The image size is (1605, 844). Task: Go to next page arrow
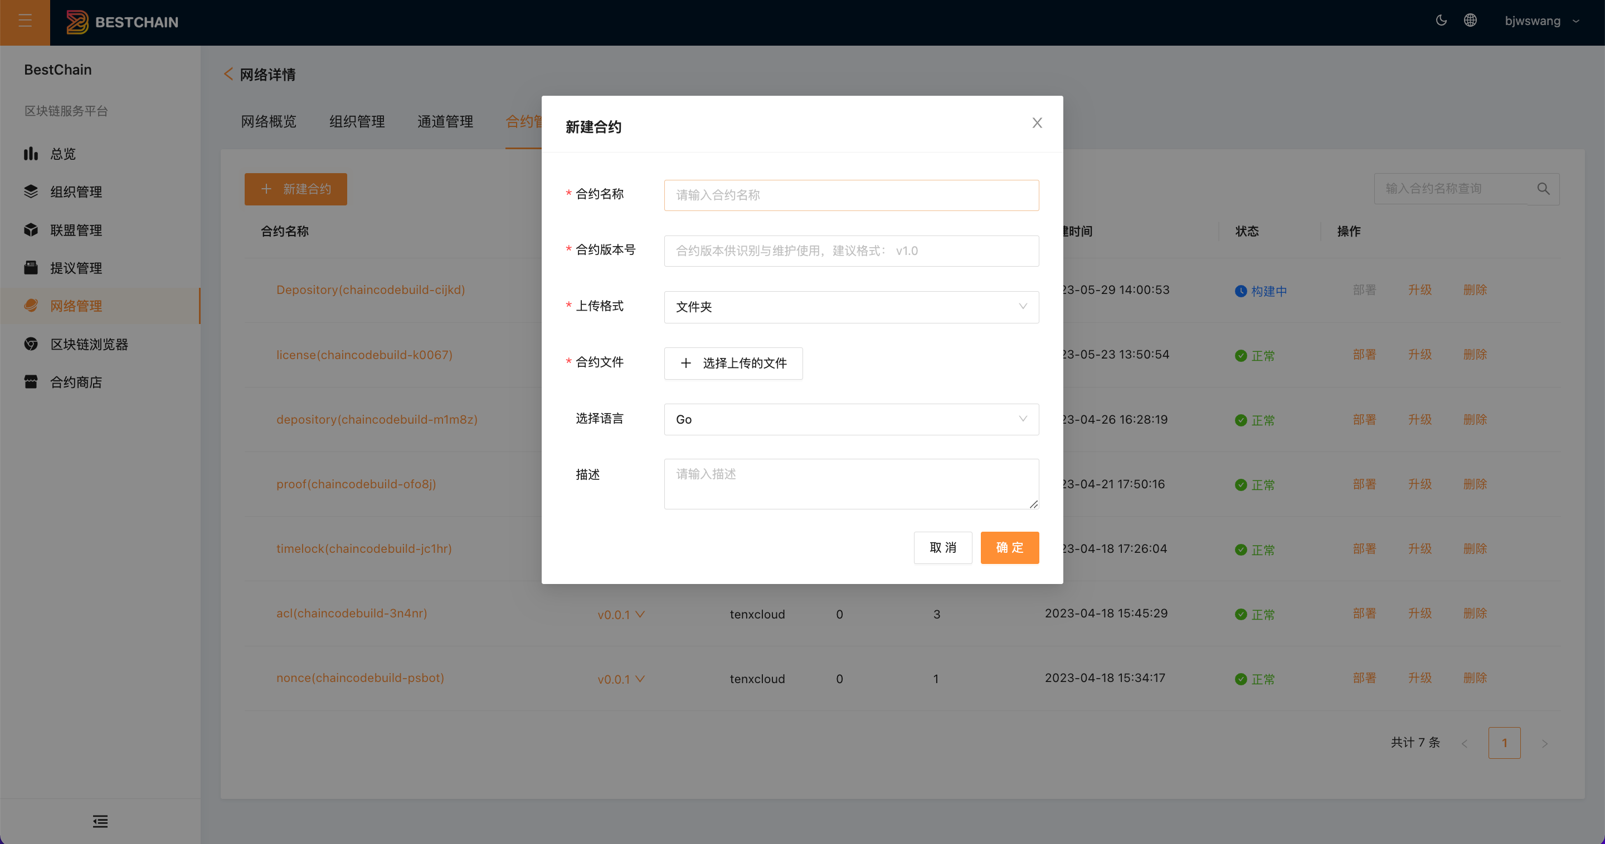tap(1545, 744)
